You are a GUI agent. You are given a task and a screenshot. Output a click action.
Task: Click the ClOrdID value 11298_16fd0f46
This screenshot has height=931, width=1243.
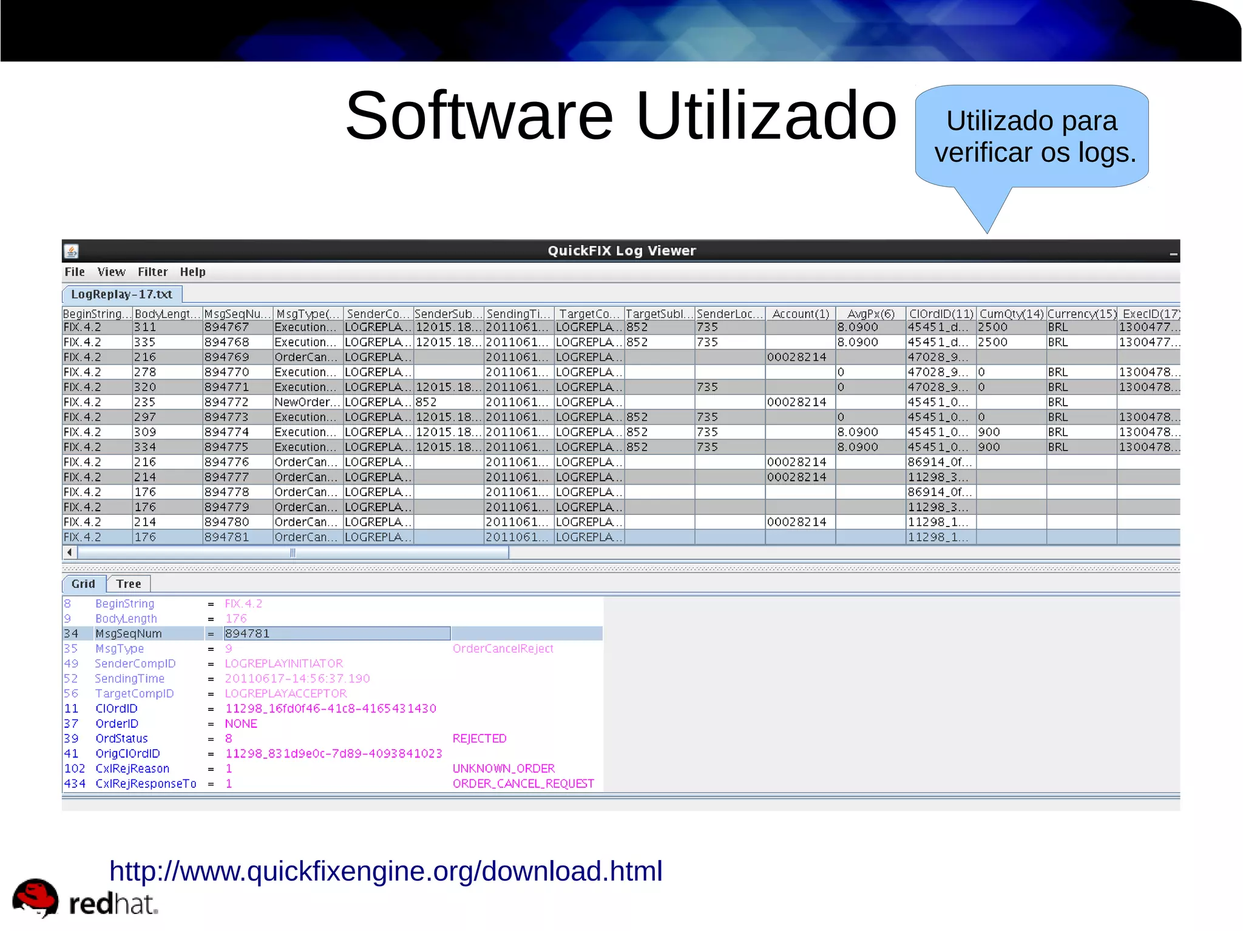[331, 708]
